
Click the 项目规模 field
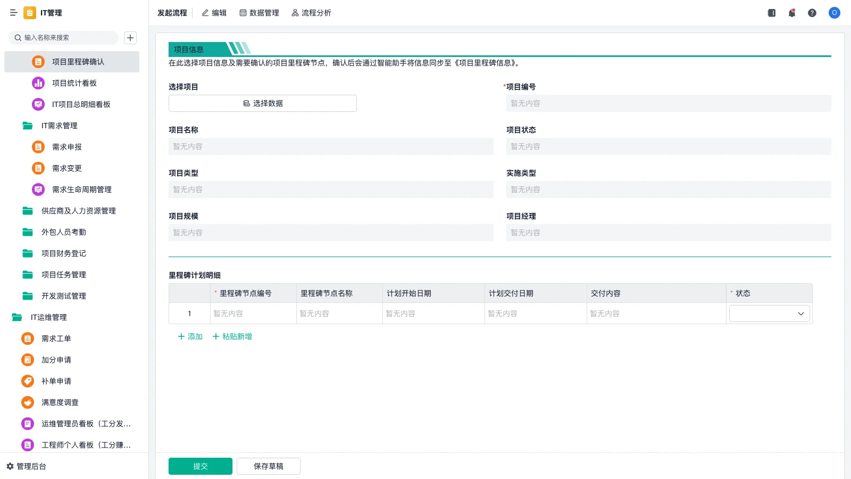[331, 233]
